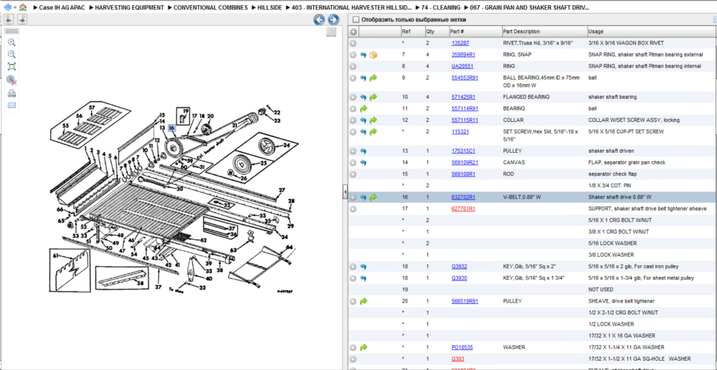717x370 pixels.
Task: Open part number Q3930 link
Action: pos(459,278)
